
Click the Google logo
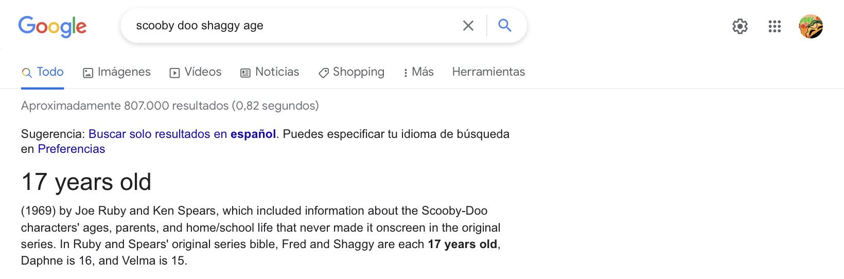[52, 26]
